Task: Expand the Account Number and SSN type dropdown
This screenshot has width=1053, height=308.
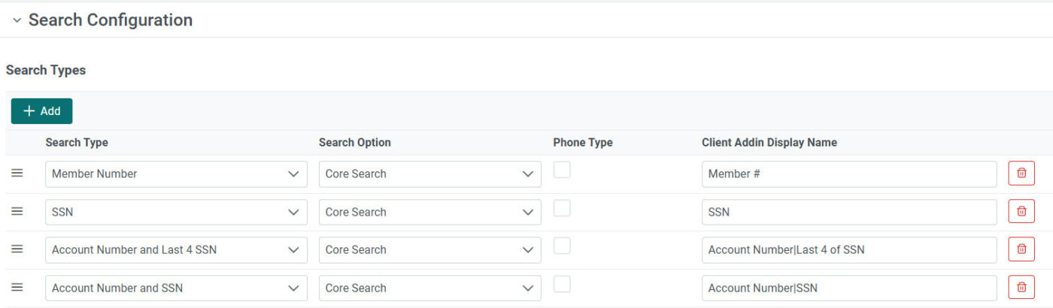Action: click(176, 288)
